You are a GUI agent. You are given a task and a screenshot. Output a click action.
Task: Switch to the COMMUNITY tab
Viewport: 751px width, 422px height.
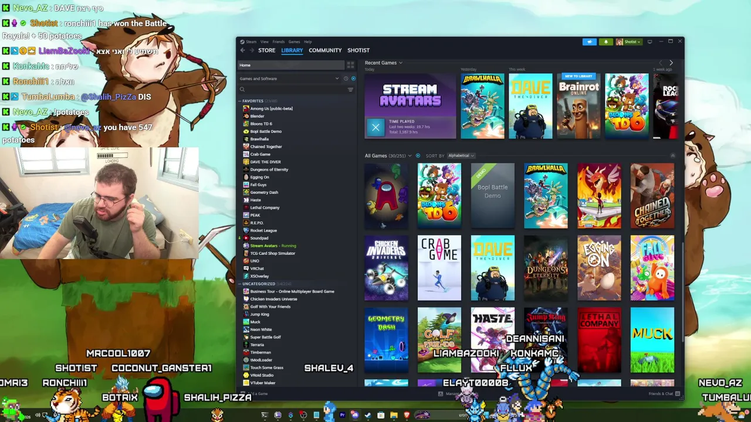pyautogui.click(x=325, y=50)
